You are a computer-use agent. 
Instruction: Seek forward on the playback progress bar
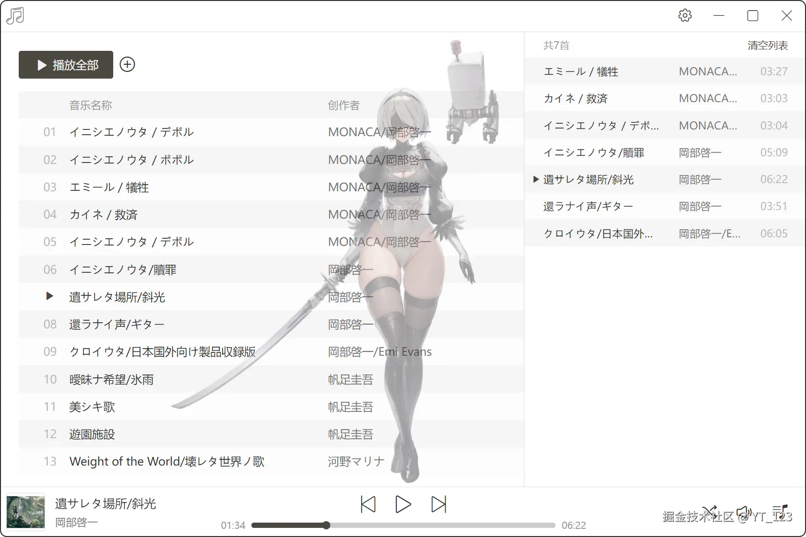click(x=432, y=525)
